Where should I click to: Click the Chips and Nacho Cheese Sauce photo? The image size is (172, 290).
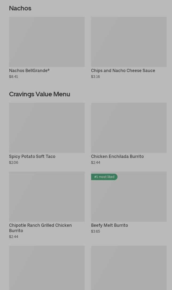point(129,42)
